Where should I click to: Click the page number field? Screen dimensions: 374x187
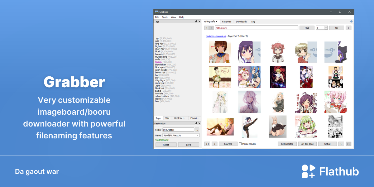(320, 28)
